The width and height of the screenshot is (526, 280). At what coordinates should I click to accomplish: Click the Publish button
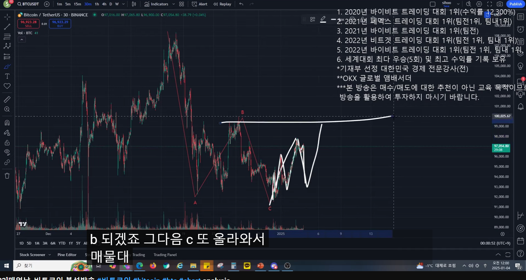coord(516,4)
